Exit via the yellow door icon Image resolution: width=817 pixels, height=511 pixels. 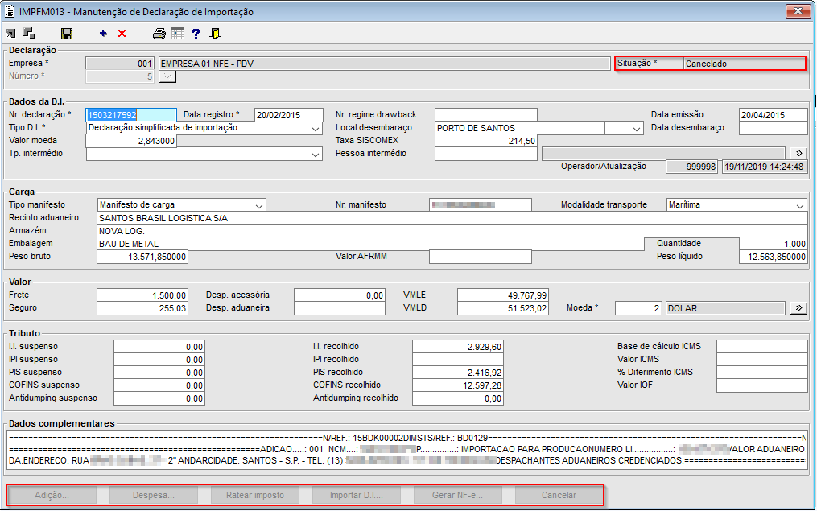click(x=215, y=34)
